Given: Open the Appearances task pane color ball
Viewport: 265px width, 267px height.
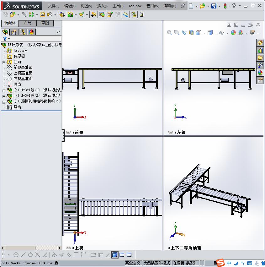Looking at the screenshot, I should (x=260, y=73).
